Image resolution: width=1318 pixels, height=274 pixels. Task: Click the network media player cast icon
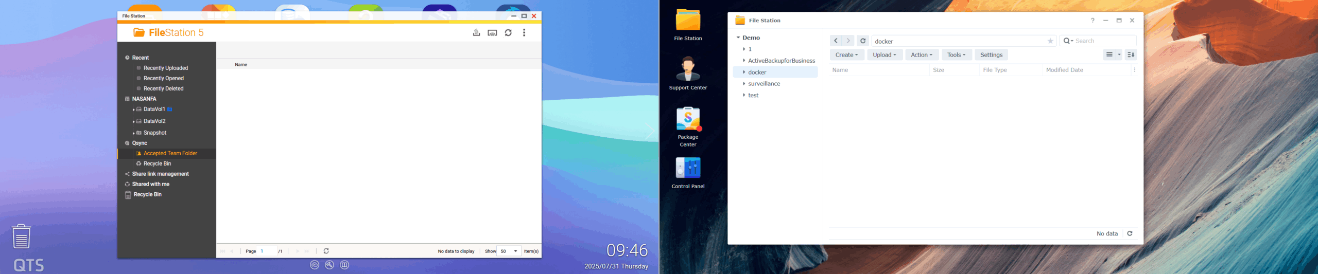pyautogui.click(x=492, y=32)
